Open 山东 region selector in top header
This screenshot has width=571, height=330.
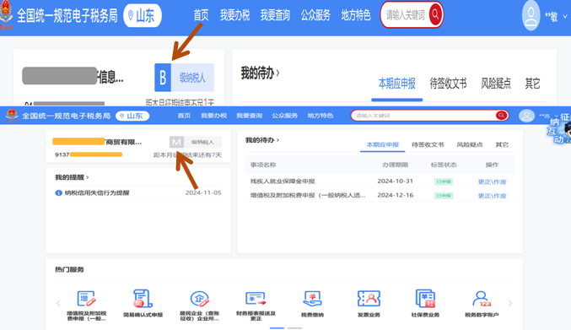pos(143,16)
